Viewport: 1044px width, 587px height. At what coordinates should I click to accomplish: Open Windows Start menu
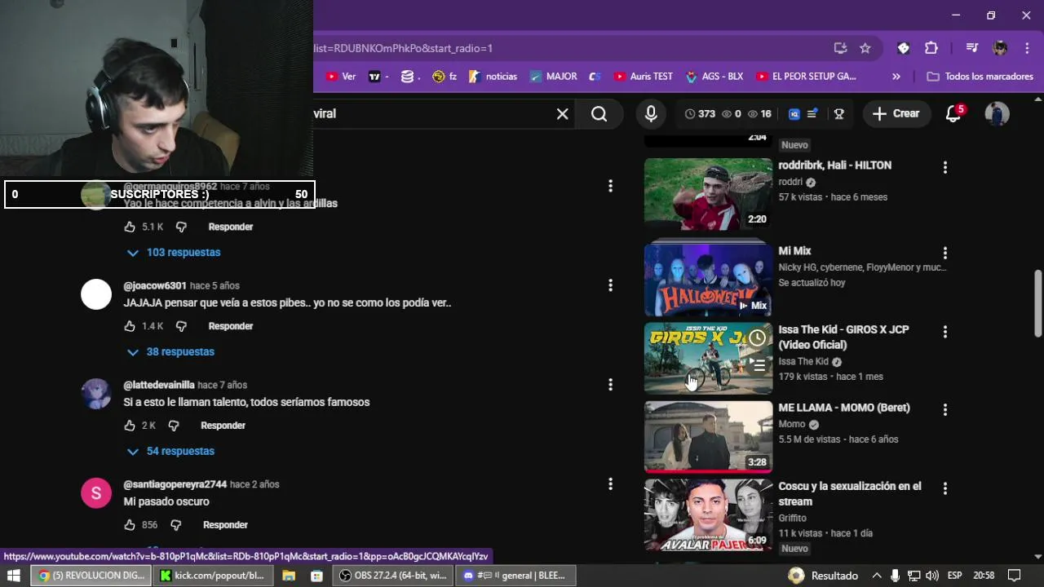[x=14, y=576]
